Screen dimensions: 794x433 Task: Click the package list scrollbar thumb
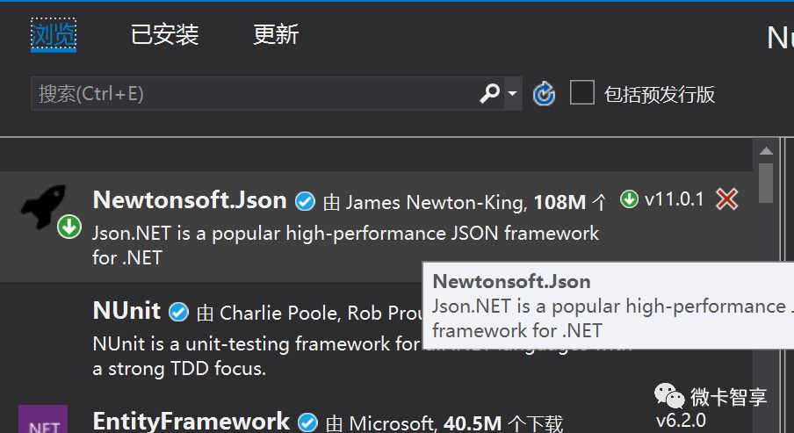point(766,183)
